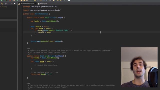Click the 'Calculate the total price' comment line

pos(71,85)
